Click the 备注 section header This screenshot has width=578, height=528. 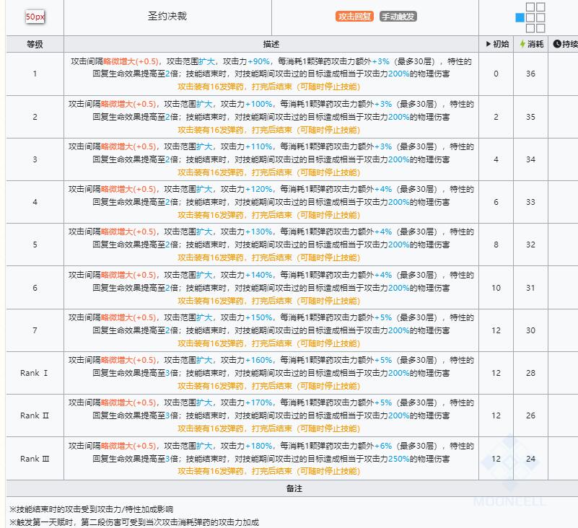pos(294,488)
